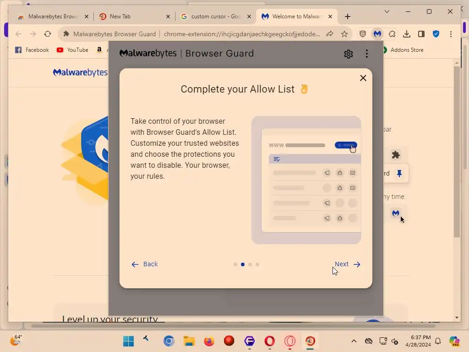Open the Amazon bookmark
469x352 pixels.
point(99,50)
